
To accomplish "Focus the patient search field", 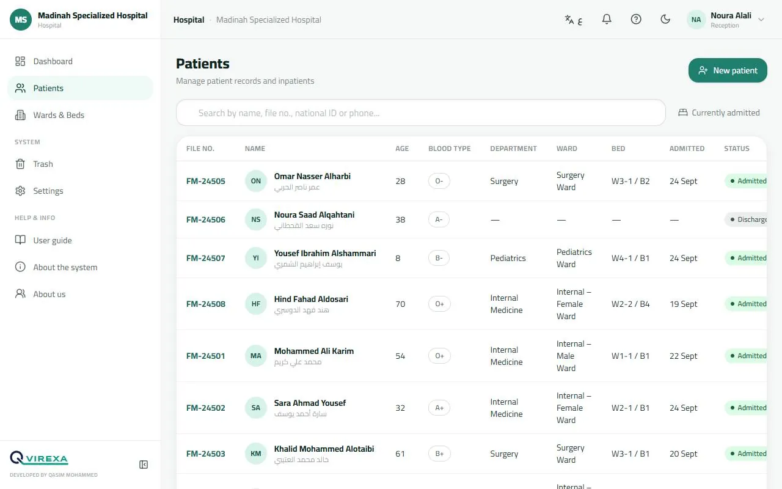I will coord(421,112).
